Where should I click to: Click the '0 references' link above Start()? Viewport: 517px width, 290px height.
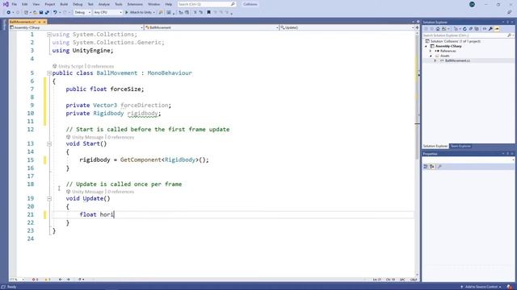point(120,137)
